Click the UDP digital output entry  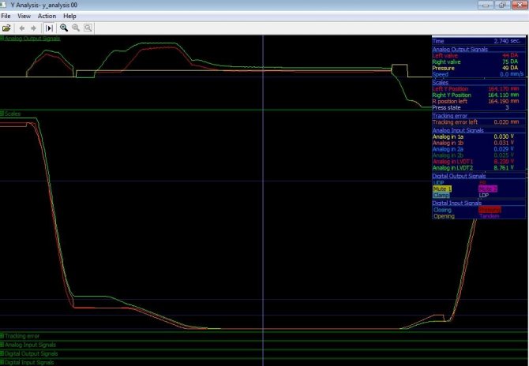point(438,183)
